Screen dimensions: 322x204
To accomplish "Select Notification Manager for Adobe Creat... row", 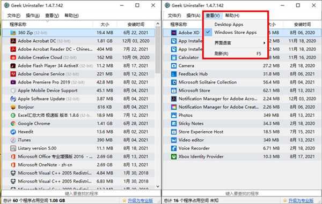I will click(x=242, y=107).
